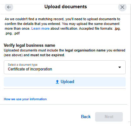
Task: Open 'How we use your information' link
Action: [x=25, y=99]
